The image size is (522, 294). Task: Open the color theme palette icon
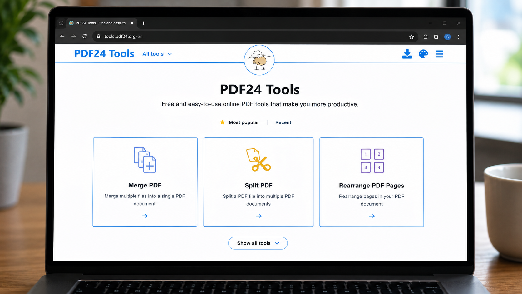coord(423,54)
